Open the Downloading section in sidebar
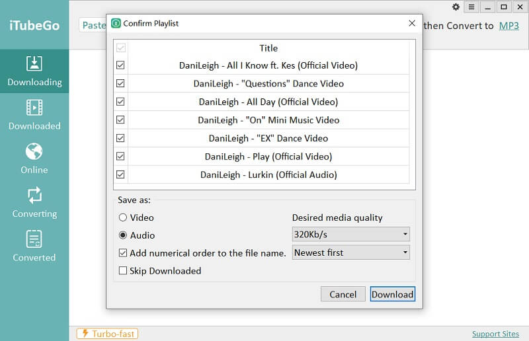Viewport: 529px width, 341px height. 34,71
